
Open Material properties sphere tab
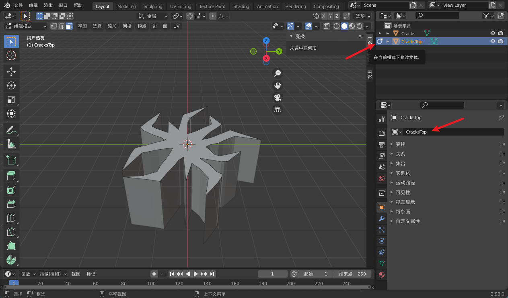click(x=382, y=275)
